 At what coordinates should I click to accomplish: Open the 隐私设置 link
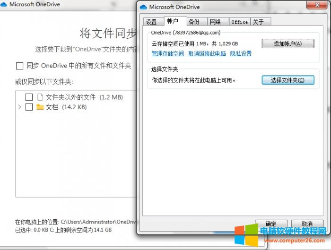(241, 53)
